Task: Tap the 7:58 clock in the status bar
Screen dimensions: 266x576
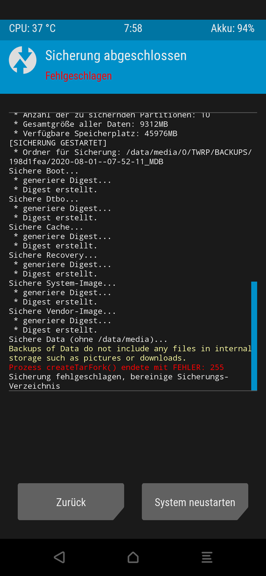Action: click(x=133, y=29)
